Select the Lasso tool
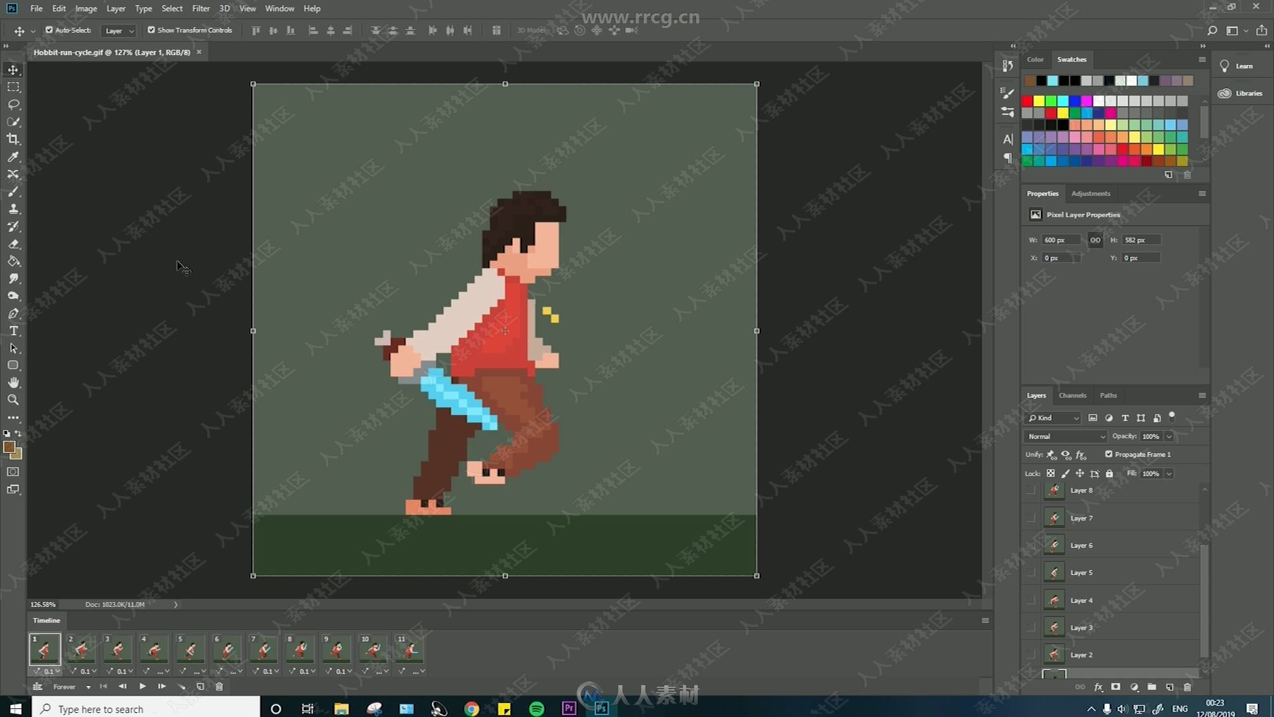The image size is (1274, 717). (x=13, y=104)
